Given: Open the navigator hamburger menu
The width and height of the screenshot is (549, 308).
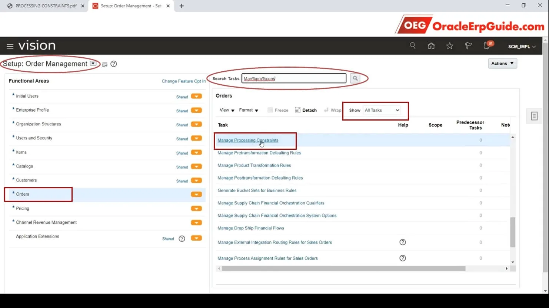Looking at the screenshot, I should coord(10,46).
